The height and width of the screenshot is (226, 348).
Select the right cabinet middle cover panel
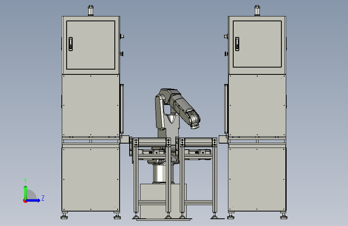(257, 105)
